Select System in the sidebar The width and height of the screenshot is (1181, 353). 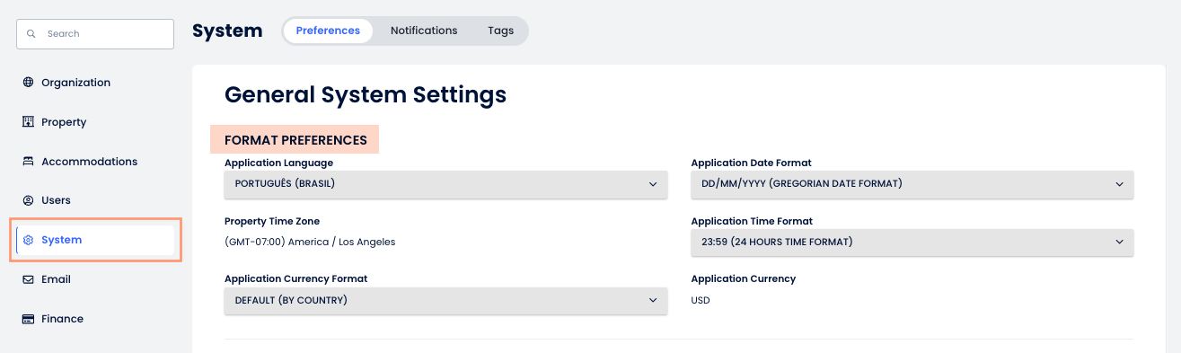tap(95, 240)
